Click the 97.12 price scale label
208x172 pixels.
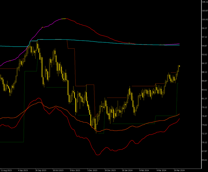pos(205,37)
